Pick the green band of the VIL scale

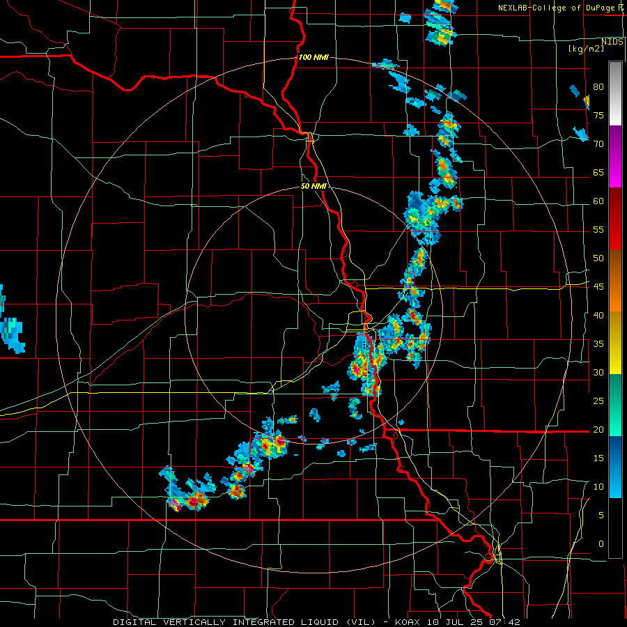point(615,405)
